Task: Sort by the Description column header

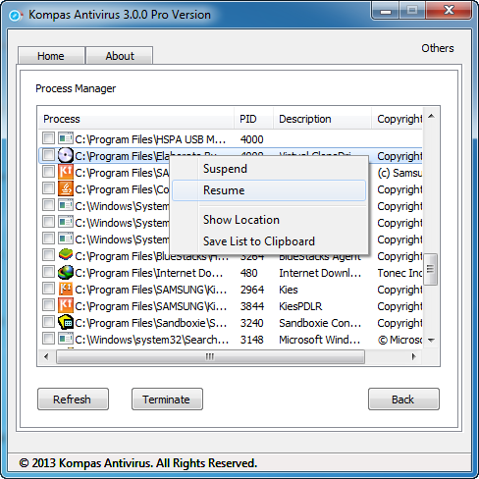Action: click(x=322, y=119)
